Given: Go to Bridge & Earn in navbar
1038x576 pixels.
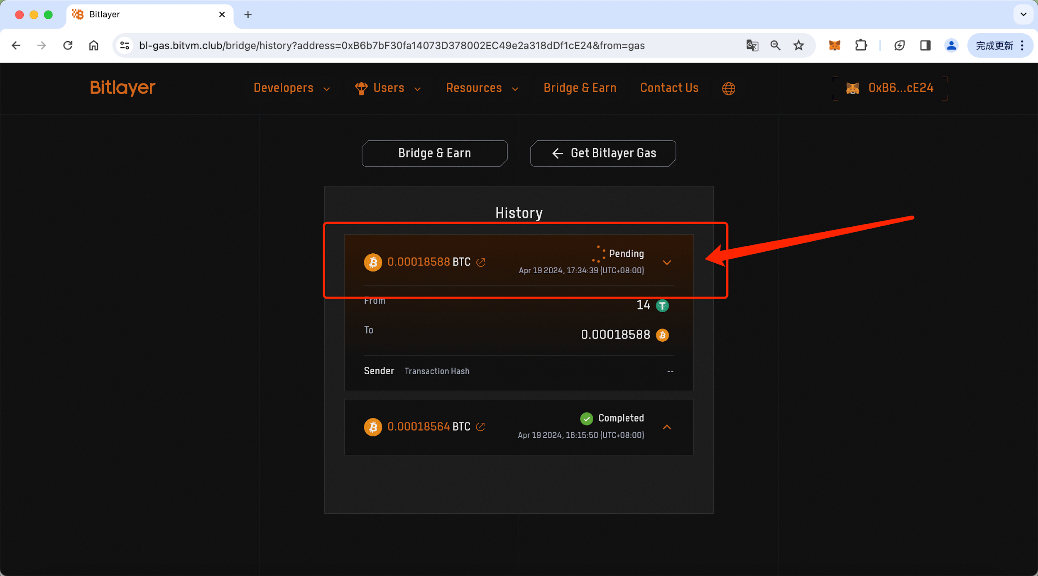Looking at the screenshot, I should [x=580, y=88].
